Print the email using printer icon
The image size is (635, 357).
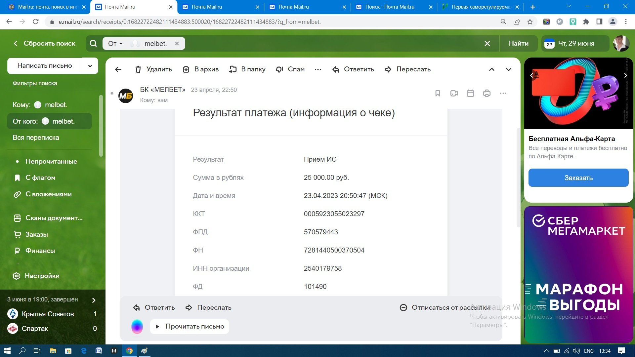487,93
